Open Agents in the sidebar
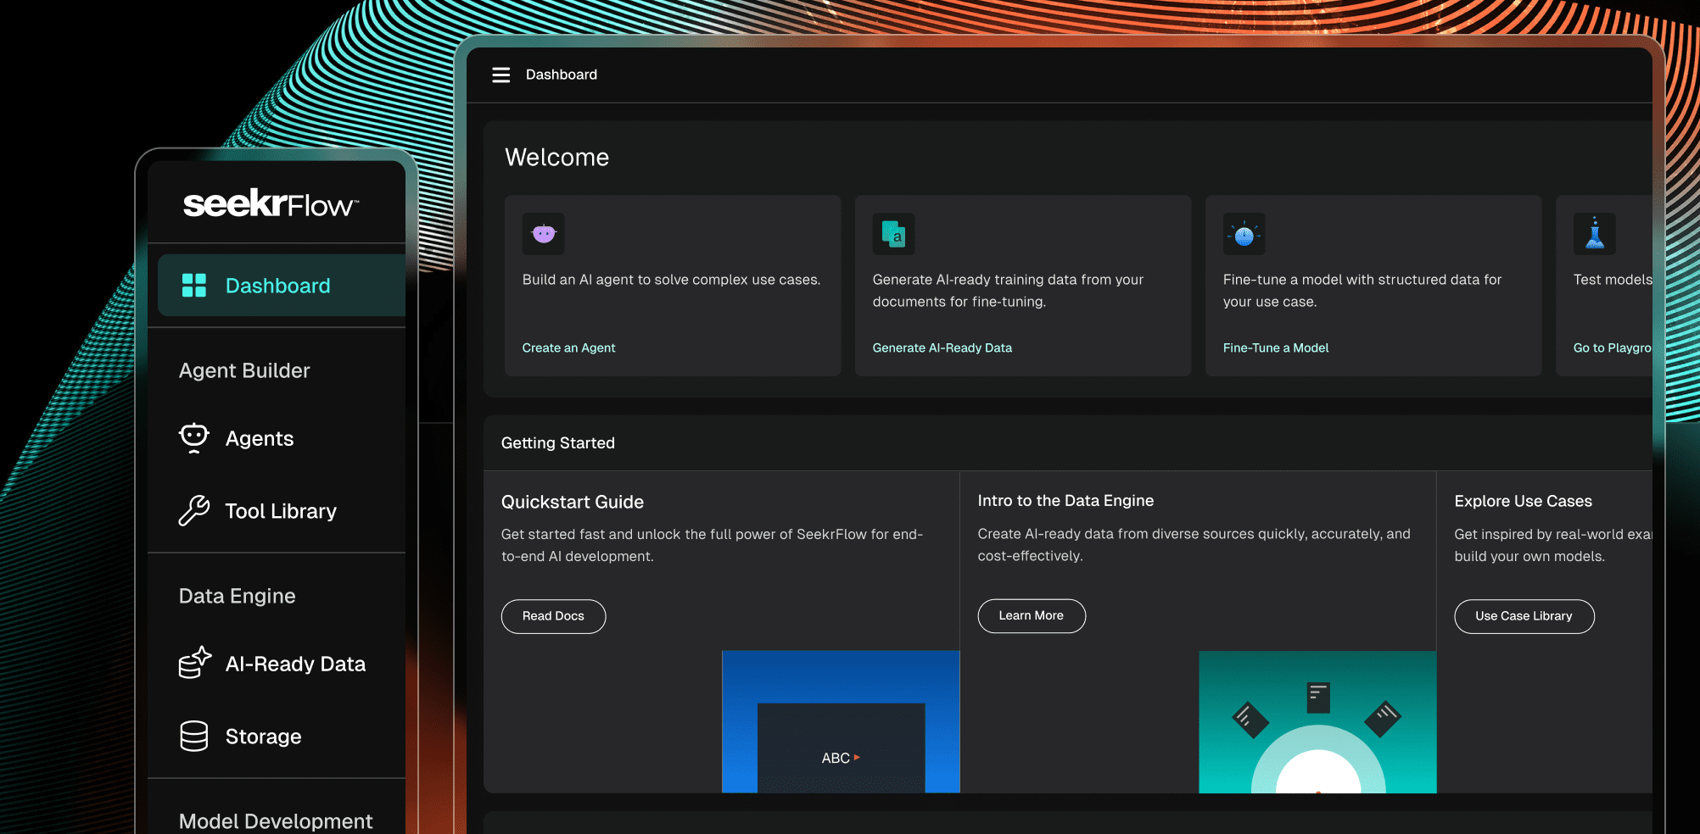The height and width of the screenshot is (834, 1700). (260, 438)
